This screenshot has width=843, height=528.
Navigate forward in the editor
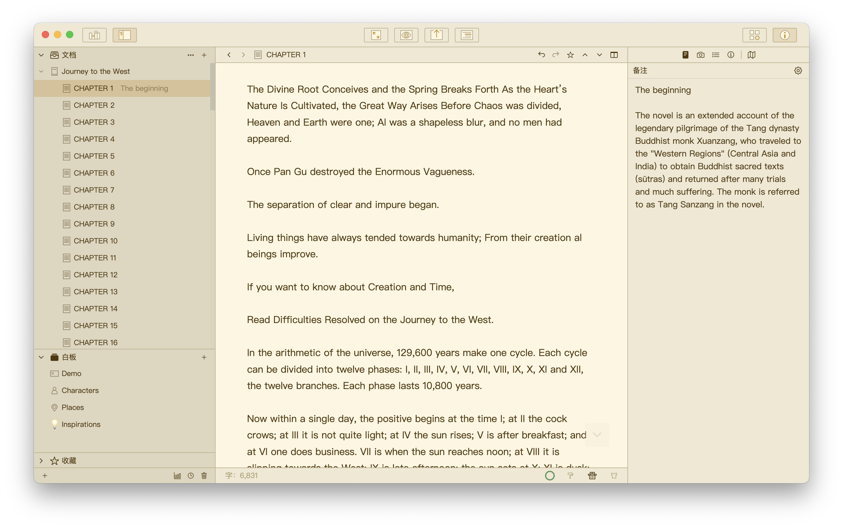click(243, 55)
